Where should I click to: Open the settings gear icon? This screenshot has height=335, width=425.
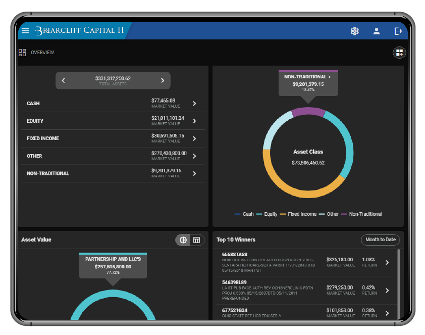(354, 31)
